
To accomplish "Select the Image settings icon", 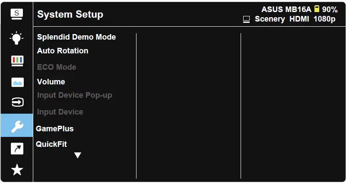I will click(17, 82).
